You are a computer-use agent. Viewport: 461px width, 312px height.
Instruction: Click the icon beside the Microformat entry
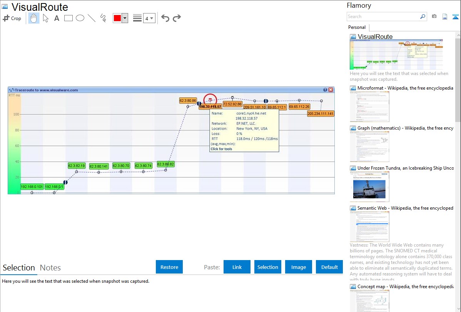[x=353, y=88]
